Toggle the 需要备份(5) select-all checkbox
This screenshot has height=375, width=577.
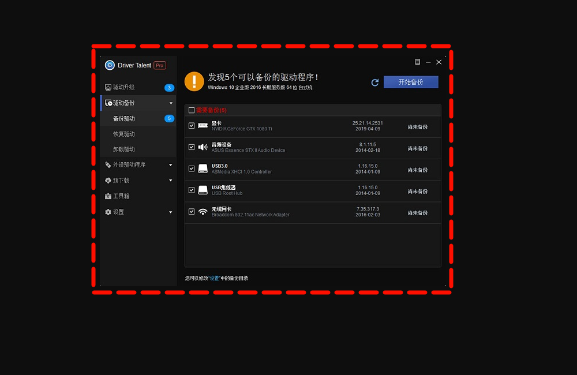(192, 110)
